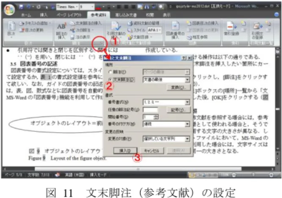The height and width of the screenshot is (198, 282).
Task: Click the binoculars Find icon in quick toolbar
Action: coord(147,7)
